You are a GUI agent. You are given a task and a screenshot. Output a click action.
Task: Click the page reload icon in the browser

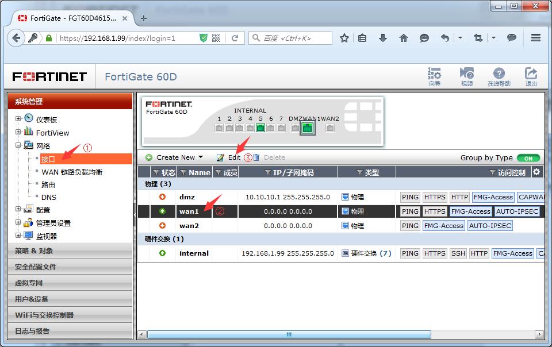(236, 38)
